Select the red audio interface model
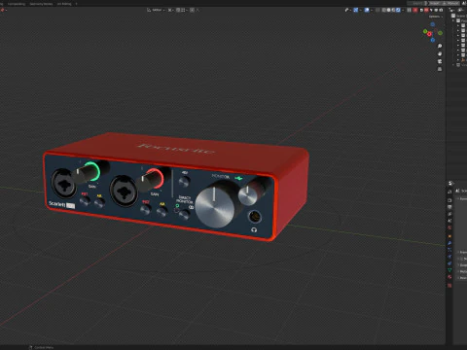Viewport: 467px width, 350px height. coord(175,187)
